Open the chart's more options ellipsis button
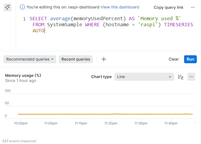This screenshot has height=144, width=201. (x=191, y=77)
